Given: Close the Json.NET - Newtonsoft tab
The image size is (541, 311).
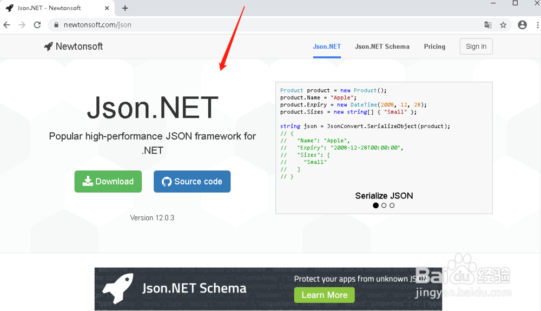Looking at the screenshot, I should [107, 8].
